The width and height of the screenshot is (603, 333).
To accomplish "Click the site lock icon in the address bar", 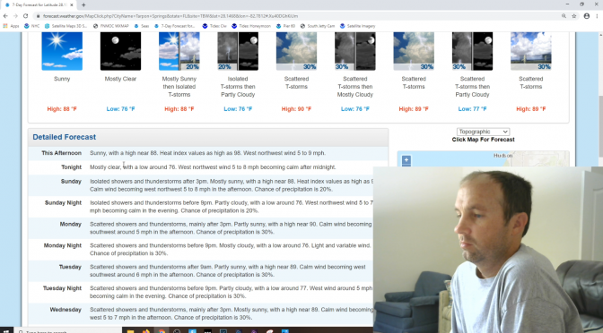I will click(38, 16).
